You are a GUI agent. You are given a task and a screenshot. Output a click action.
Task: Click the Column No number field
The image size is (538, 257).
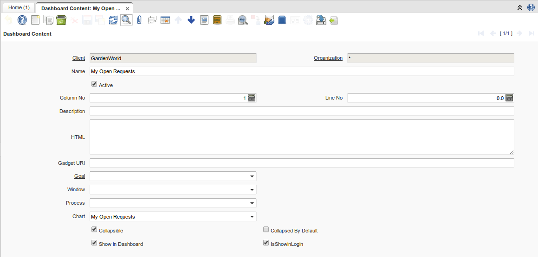point(169,98)
